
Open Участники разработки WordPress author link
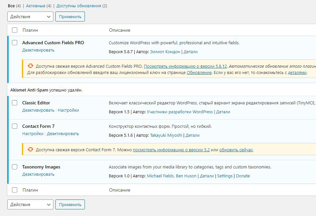pos(180,112)
